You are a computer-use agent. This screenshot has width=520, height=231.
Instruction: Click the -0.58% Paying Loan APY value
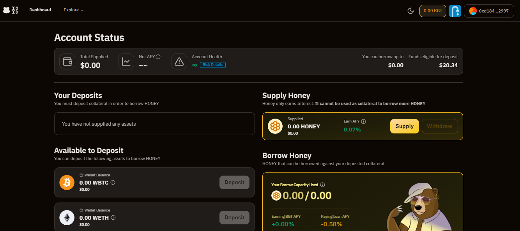(x=332, y=224)
